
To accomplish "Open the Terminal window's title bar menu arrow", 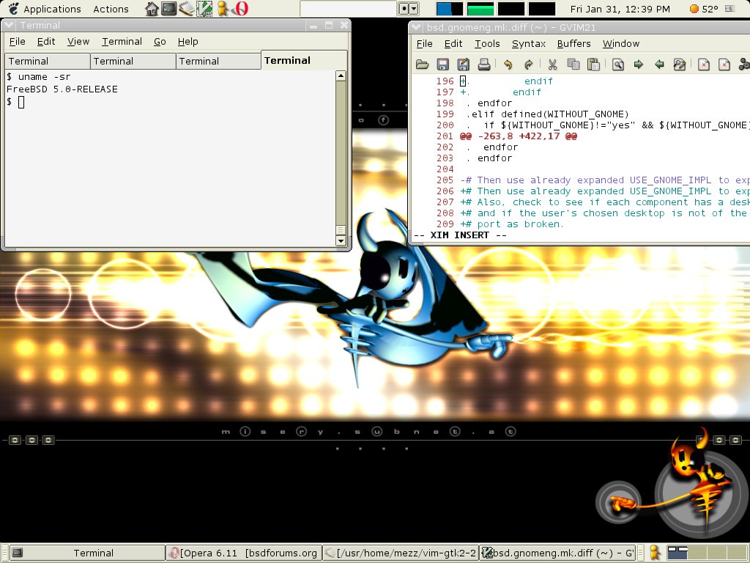I will pyautogui.click(x=9, y=26).
